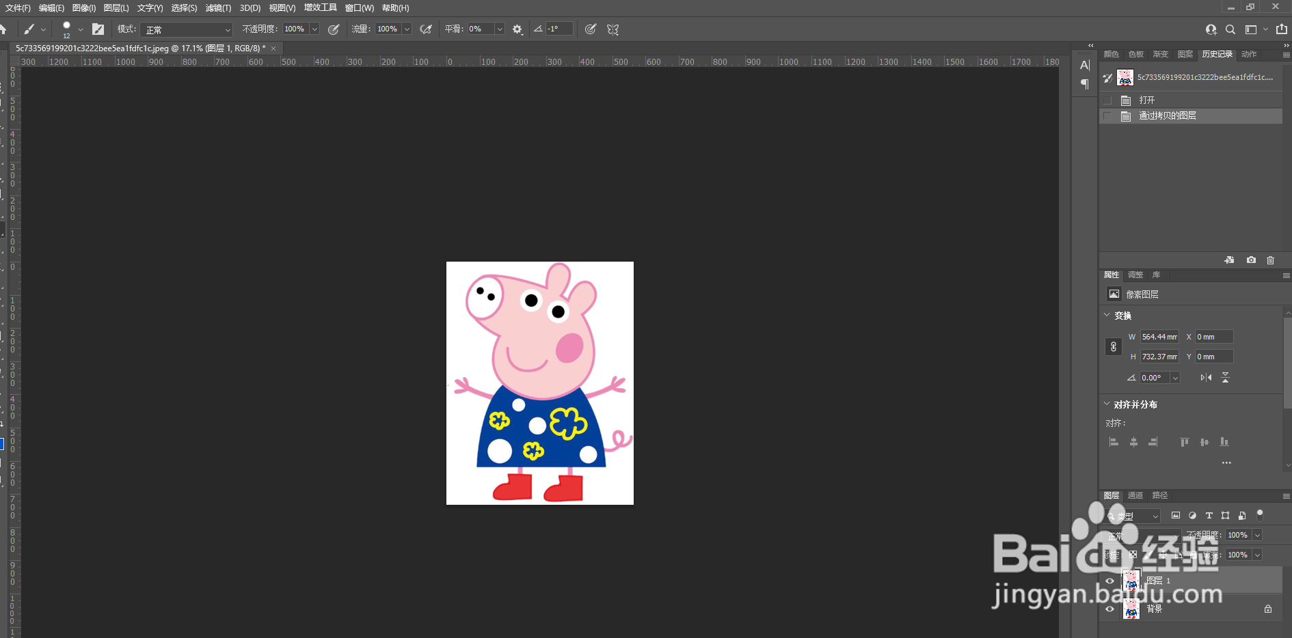Open the 平滑 smoothing dropdown arrow
This screenshot has height=638, width=1292.
(x=500, y=29)
